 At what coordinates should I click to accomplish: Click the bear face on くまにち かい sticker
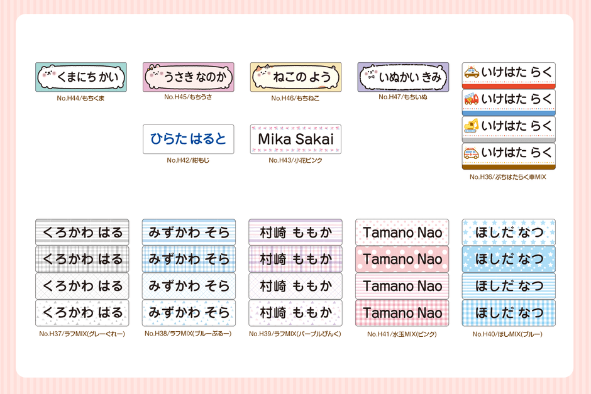coord(48,77)
